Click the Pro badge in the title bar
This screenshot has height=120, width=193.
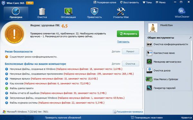tap(30, 3)
